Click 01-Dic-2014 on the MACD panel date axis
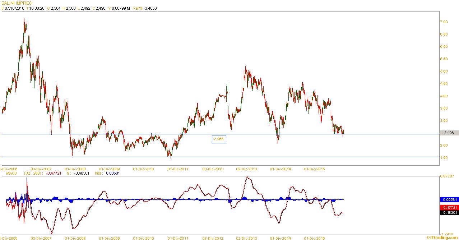 280,238
